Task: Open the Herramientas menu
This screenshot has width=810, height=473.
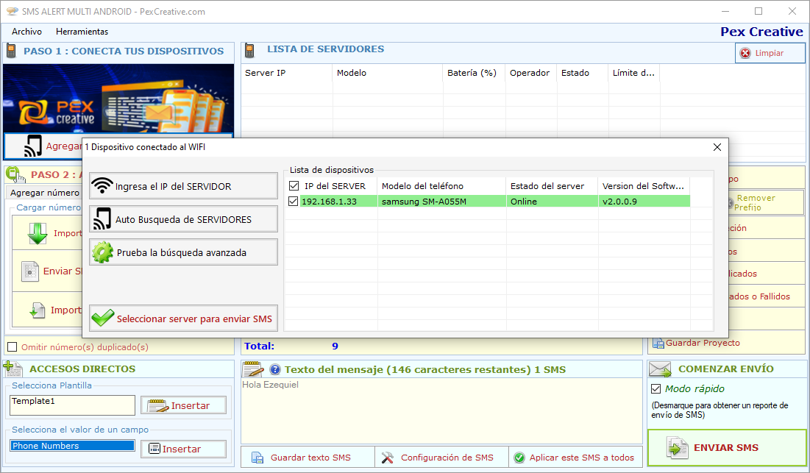Action: (82, 32)
